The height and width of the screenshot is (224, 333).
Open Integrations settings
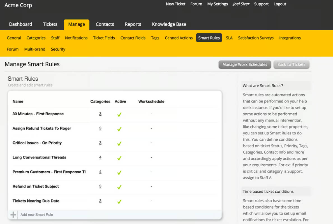pos(290,38)
